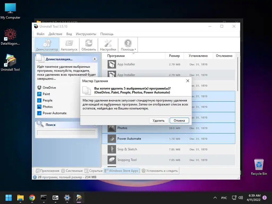The height and width of the screenshot is (204, 272).
Task: Click the network icon in system tray
Action: (234, 198)
